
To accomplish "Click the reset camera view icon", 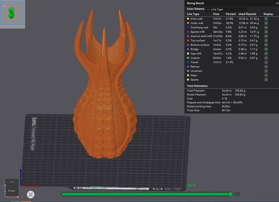I will pyautogui.click(x=31, y=195).
